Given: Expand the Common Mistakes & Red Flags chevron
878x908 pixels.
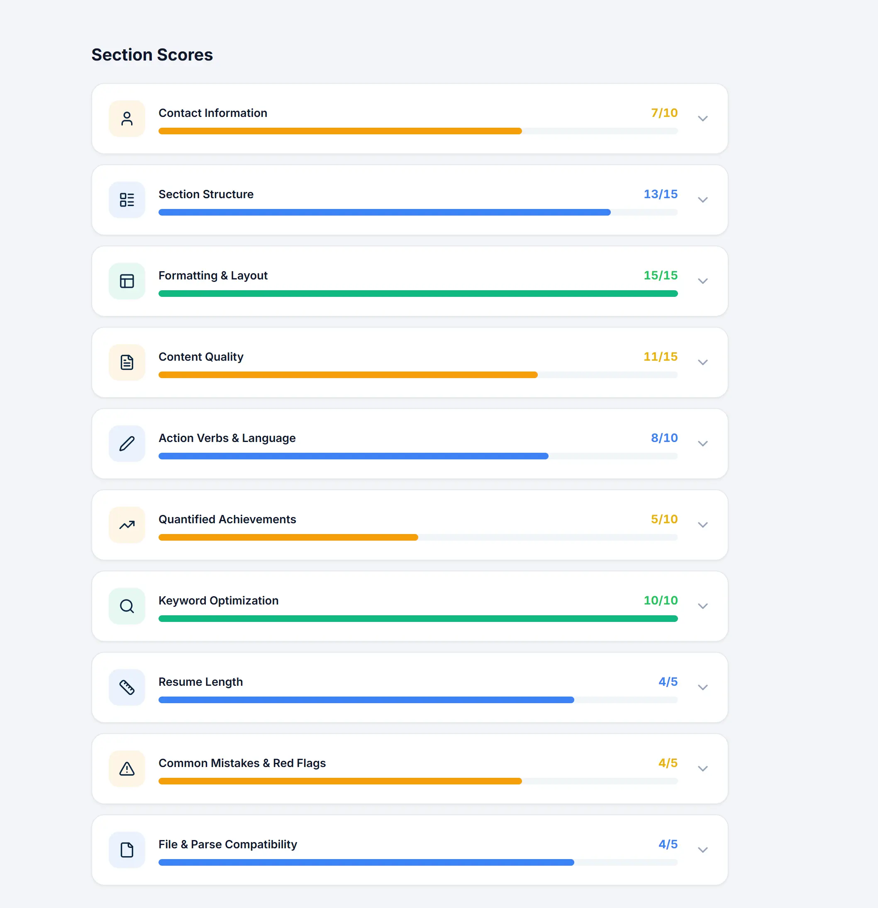Looking at the screenshot, I should [x=703, y=769].
